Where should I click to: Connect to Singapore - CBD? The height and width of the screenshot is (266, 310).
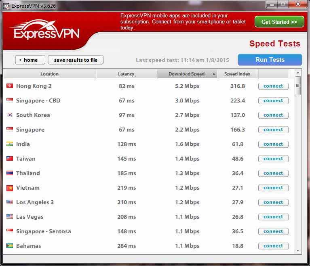click(273, 101)
